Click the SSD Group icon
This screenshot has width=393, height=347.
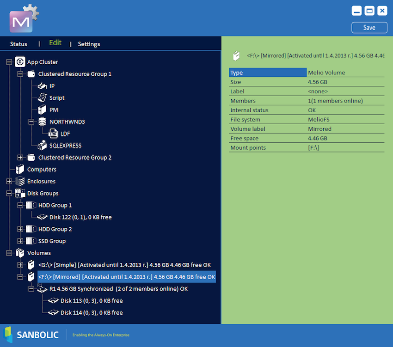pos(31,241)
